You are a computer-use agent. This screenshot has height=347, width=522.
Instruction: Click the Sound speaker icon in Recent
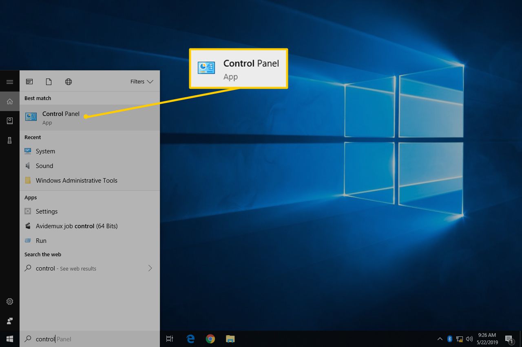pos(28,166)
